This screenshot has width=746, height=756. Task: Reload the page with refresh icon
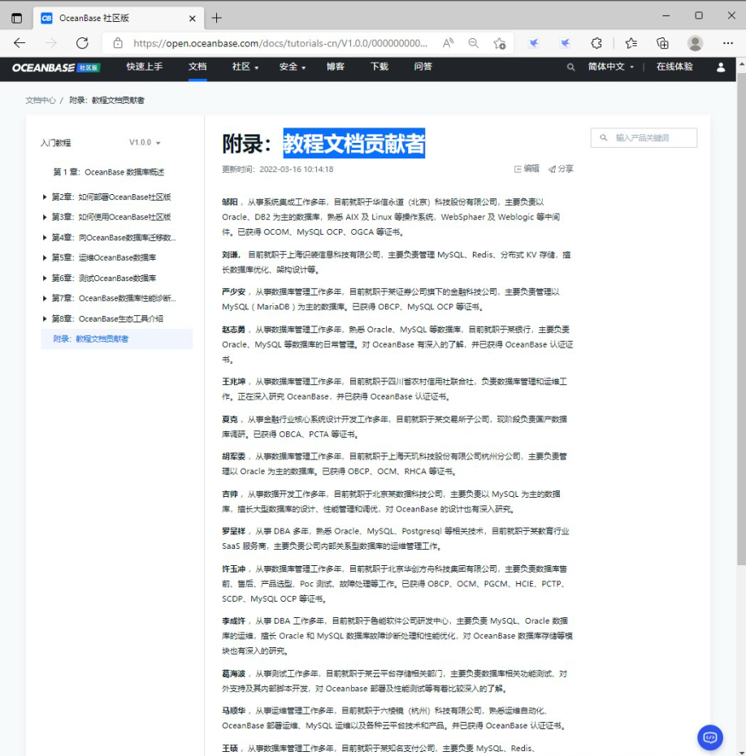(x=83, y=43)
